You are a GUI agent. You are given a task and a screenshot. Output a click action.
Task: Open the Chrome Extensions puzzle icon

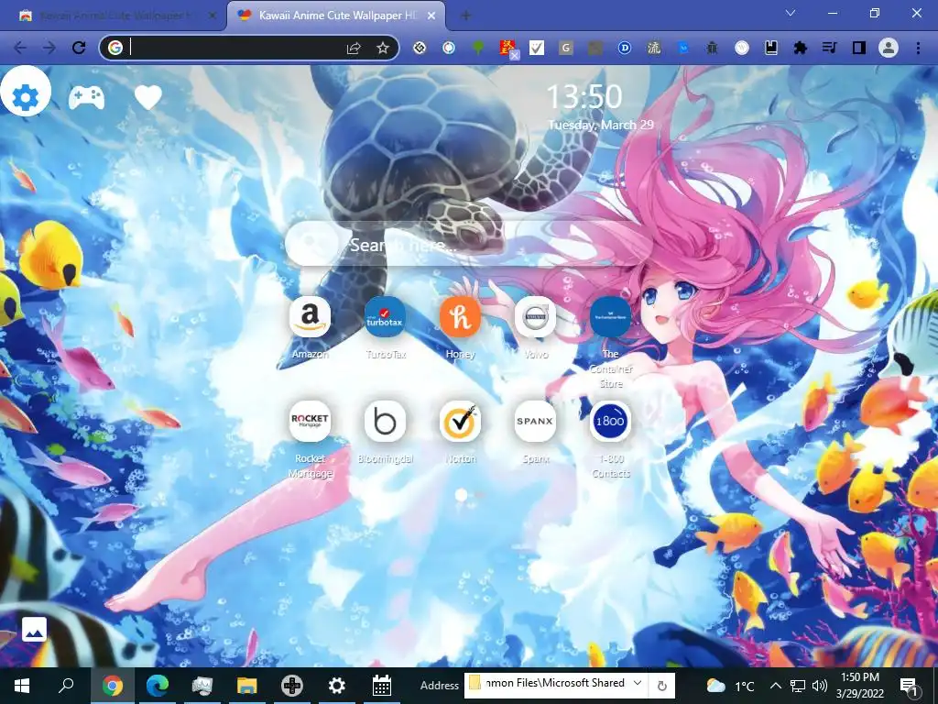pos(800,48)
